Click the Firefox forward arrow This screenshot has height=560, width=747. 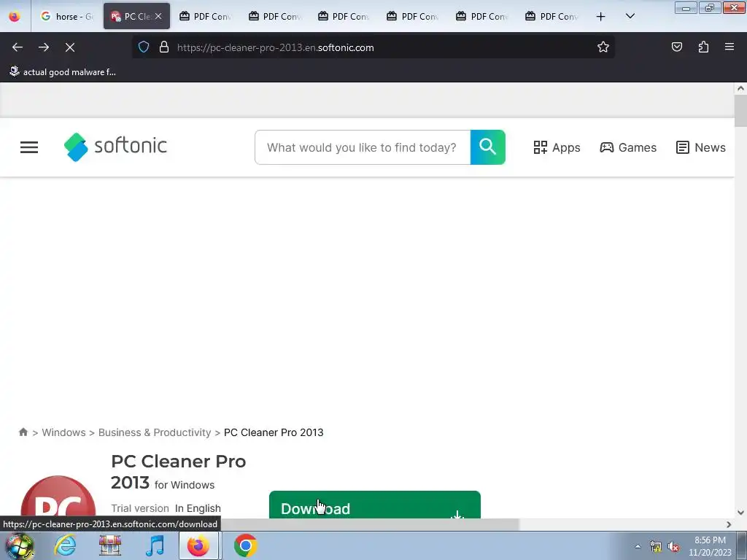coord(44,47)
